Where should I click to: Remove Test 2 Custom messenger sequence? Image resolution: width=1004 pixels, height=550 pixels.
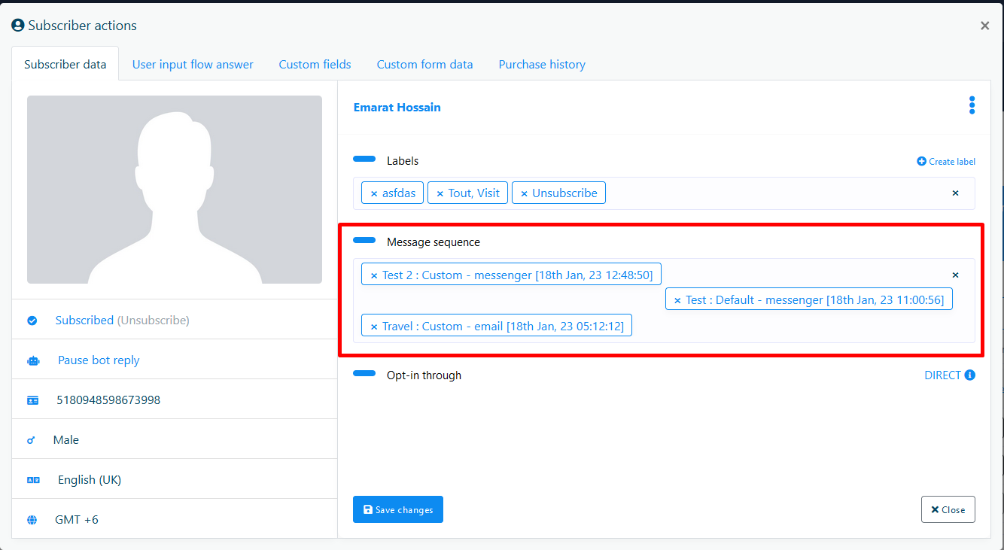[374, 275]
